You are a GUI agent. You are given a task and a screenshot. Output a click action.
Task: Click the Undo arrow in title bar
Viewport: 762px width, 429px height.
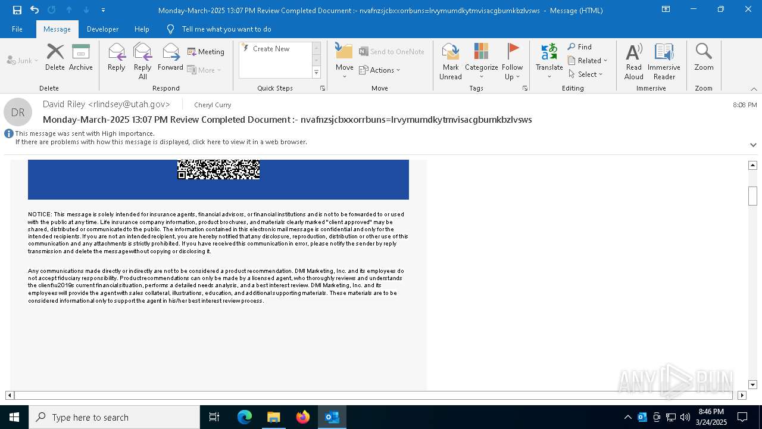35,10
